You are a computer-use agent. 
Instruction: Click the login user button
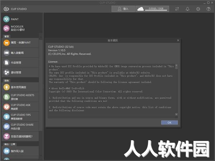tap(123, 9)
